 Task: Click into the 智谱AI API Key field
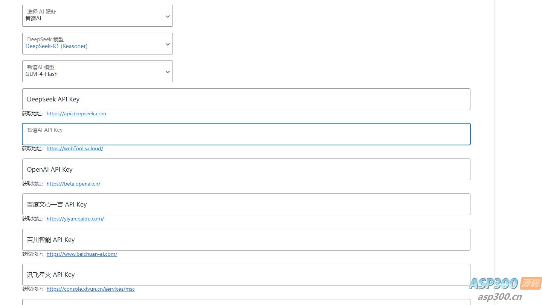pyautogui.click(x=246, y=134)
